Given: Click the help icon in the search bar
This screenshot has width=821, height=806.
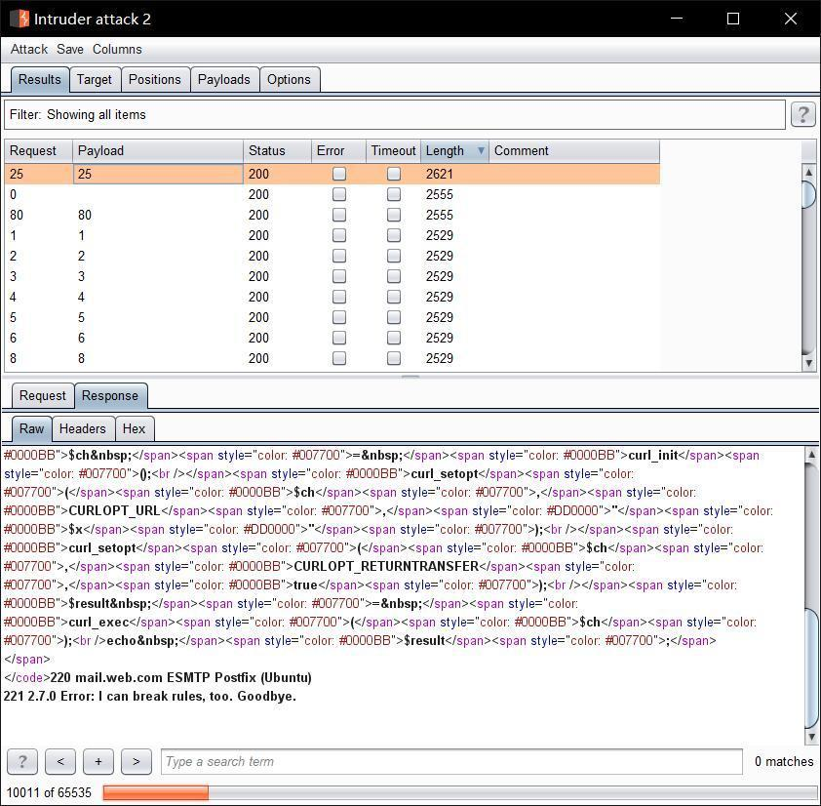Looking at the screenshot, I should tap(21, 761).
